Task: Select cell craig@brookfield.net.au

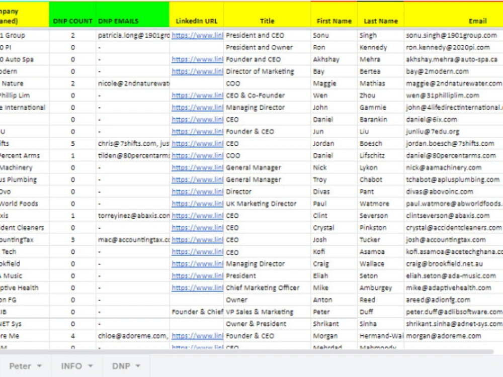Action: 453,263
